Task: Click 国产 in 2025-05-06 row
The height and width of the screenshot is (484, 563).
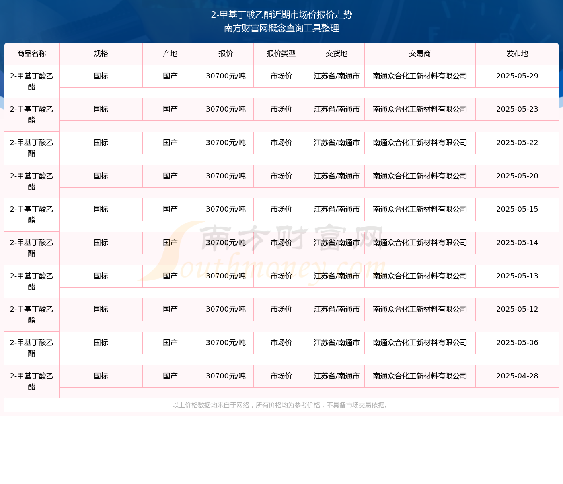Action: pos(171,343)
